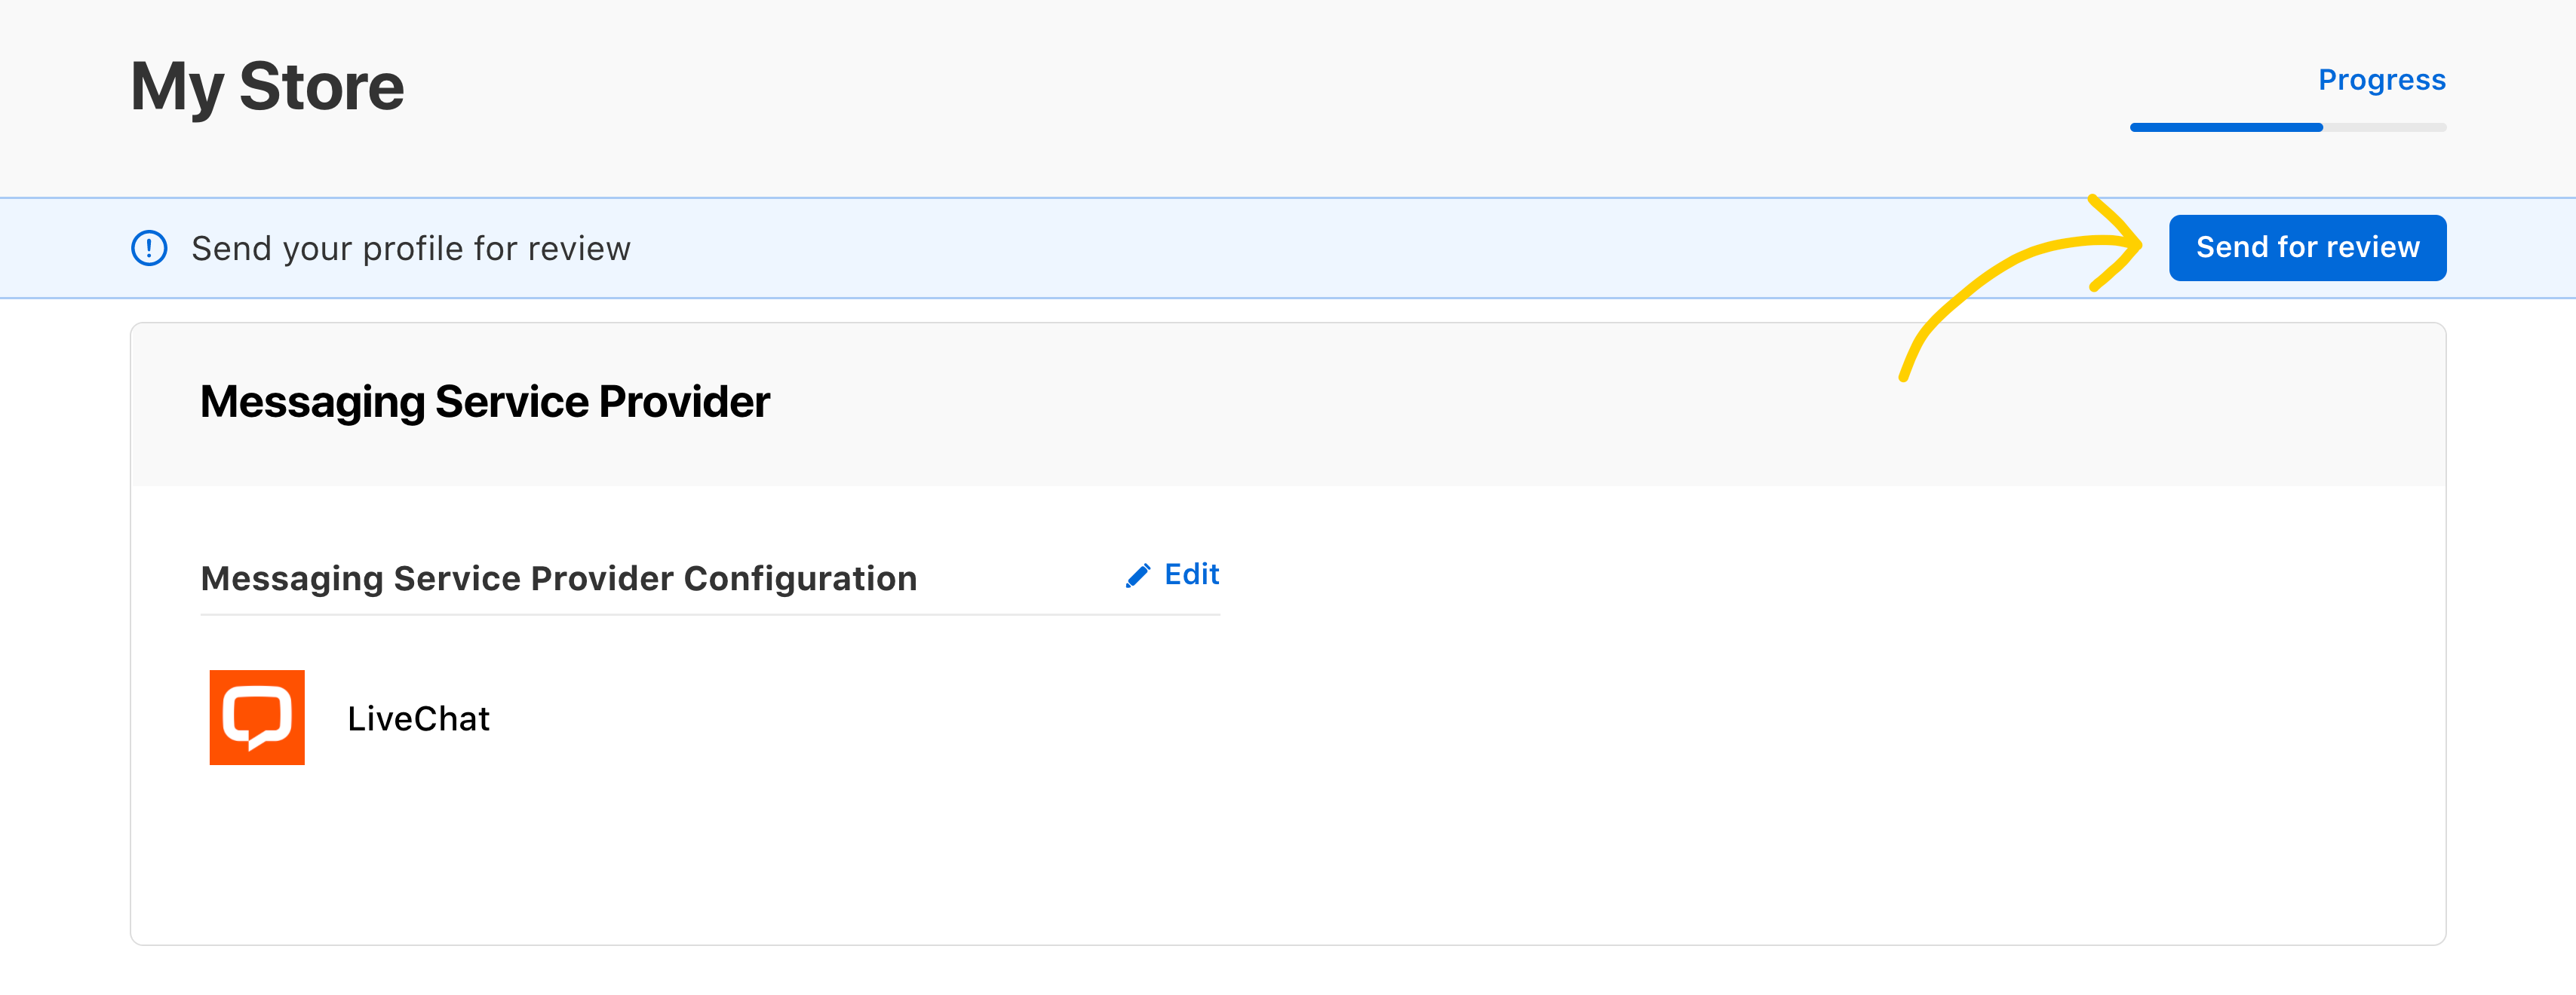2576x995 pixels.
Task: Click the Messaging Service Provider card heading
Action: pyautogui.click(x=484, y=402)
